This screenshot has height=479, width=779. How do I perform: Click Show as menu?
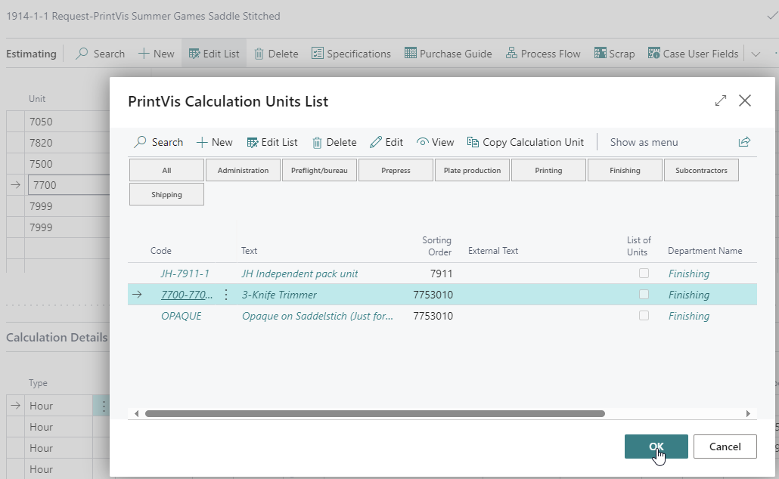[x=644, y=143]
